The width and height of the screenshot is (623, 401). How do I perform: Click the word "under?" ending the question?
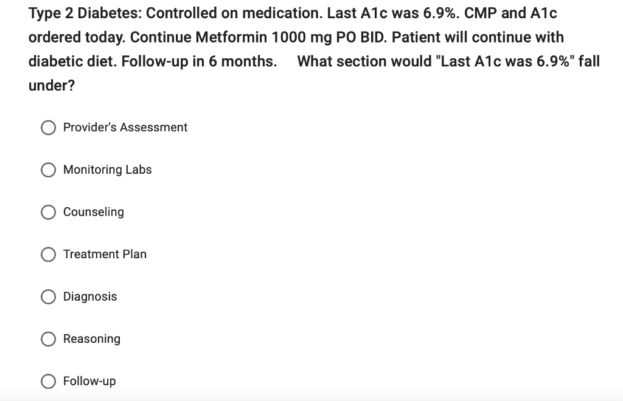(x=52, y=86)
